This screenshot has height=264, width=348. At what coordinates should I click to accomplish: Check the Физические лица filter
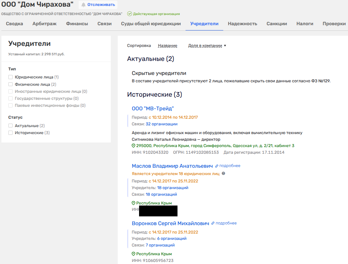click(10, 84)
